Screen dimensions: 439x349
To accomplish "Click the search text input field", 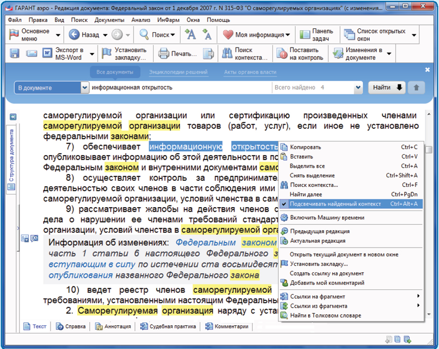I will pos(180,88).
